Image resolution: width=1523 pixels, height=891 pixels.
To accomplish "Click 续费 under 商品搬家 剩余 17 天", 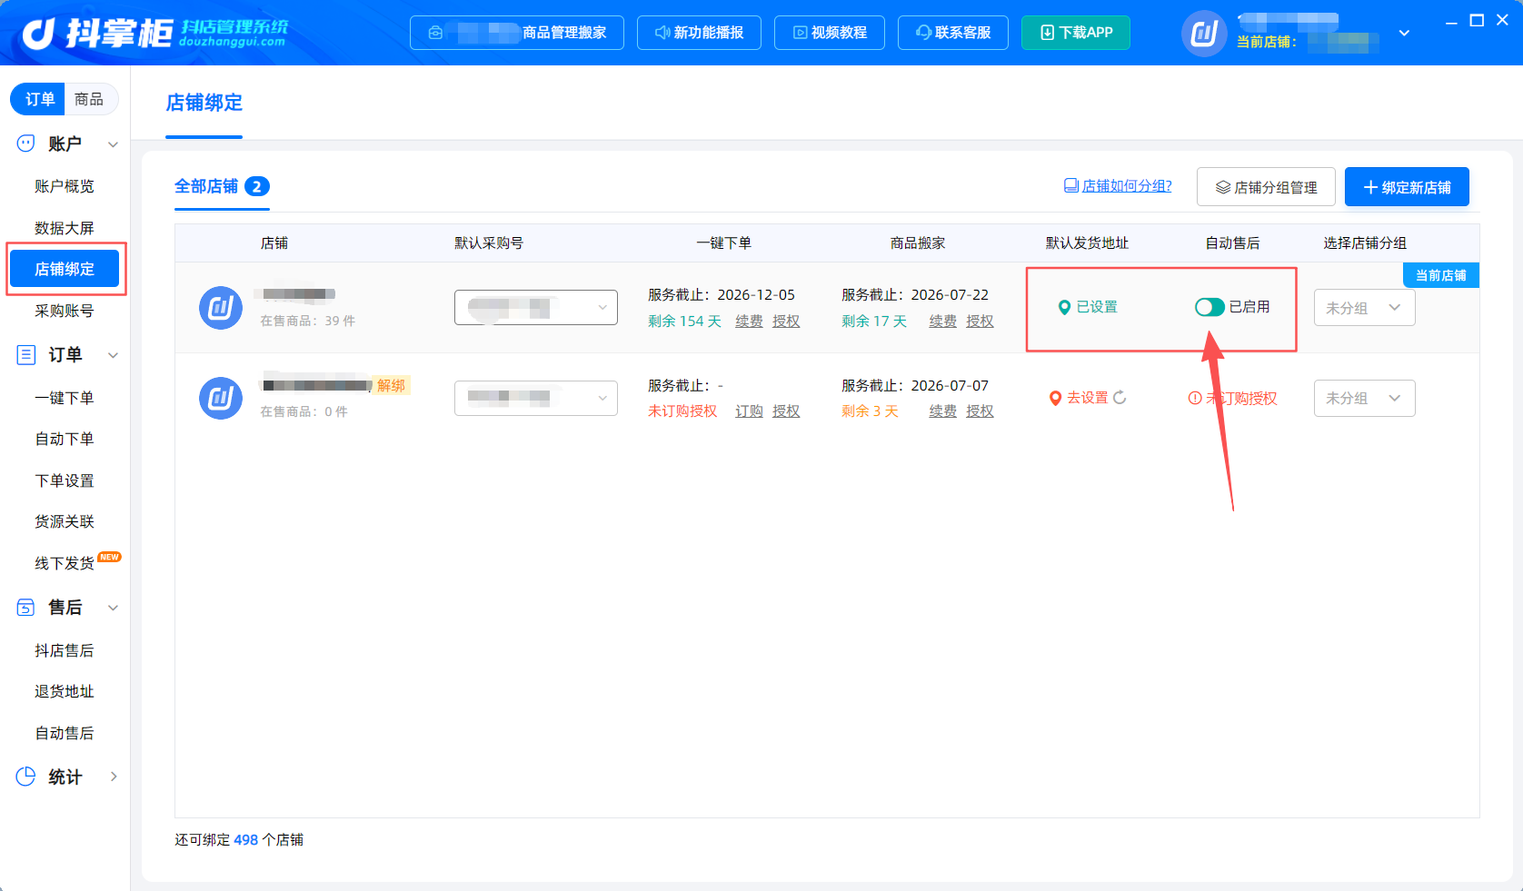I will pos(943,322).
